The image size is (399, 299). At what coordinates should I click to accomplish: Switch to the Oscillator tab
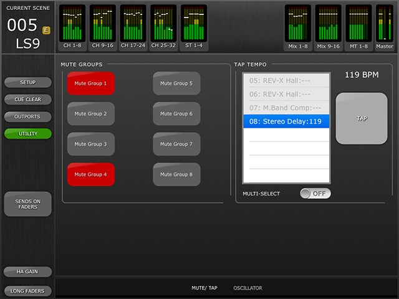[x=248, y=288]
